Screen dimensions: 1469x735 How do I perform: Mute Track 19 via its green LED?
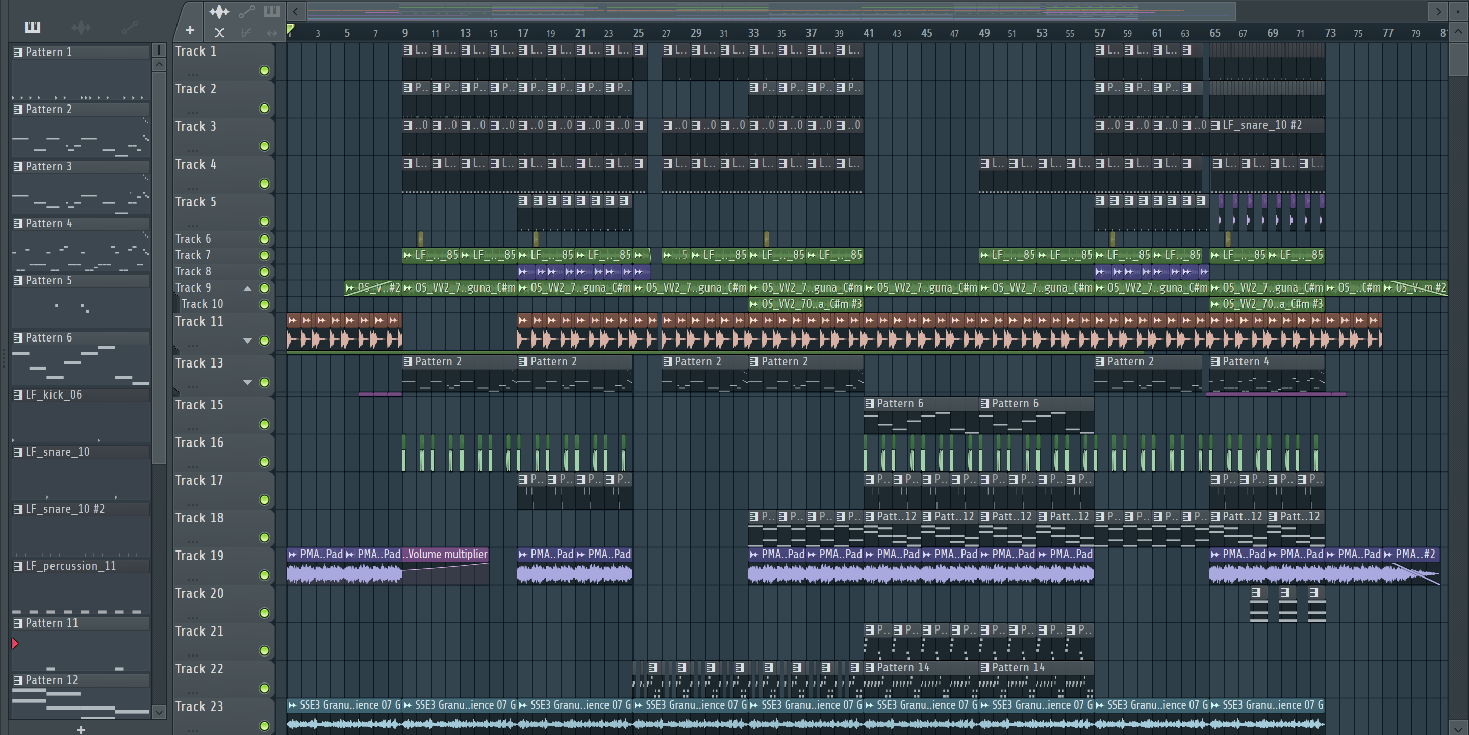[264, 575]
